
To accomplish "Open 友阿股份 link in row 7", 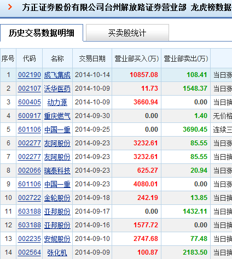I will (57, 157).
